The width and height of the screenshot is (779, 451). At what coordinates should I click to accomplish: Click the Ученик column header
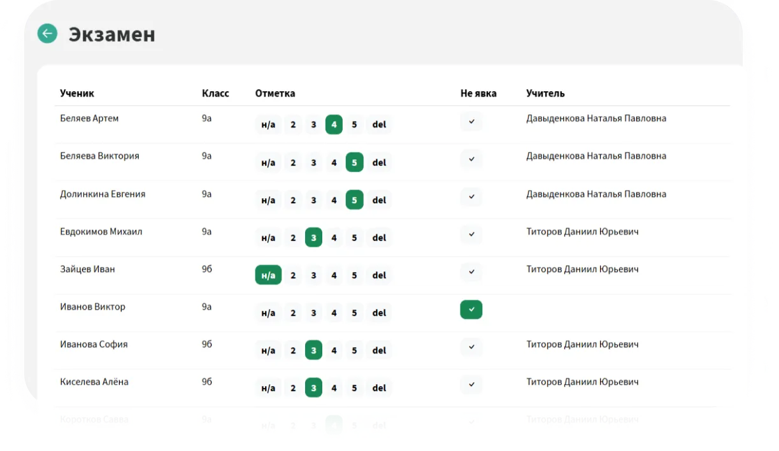pyautogui.click(x=77, y=94)
